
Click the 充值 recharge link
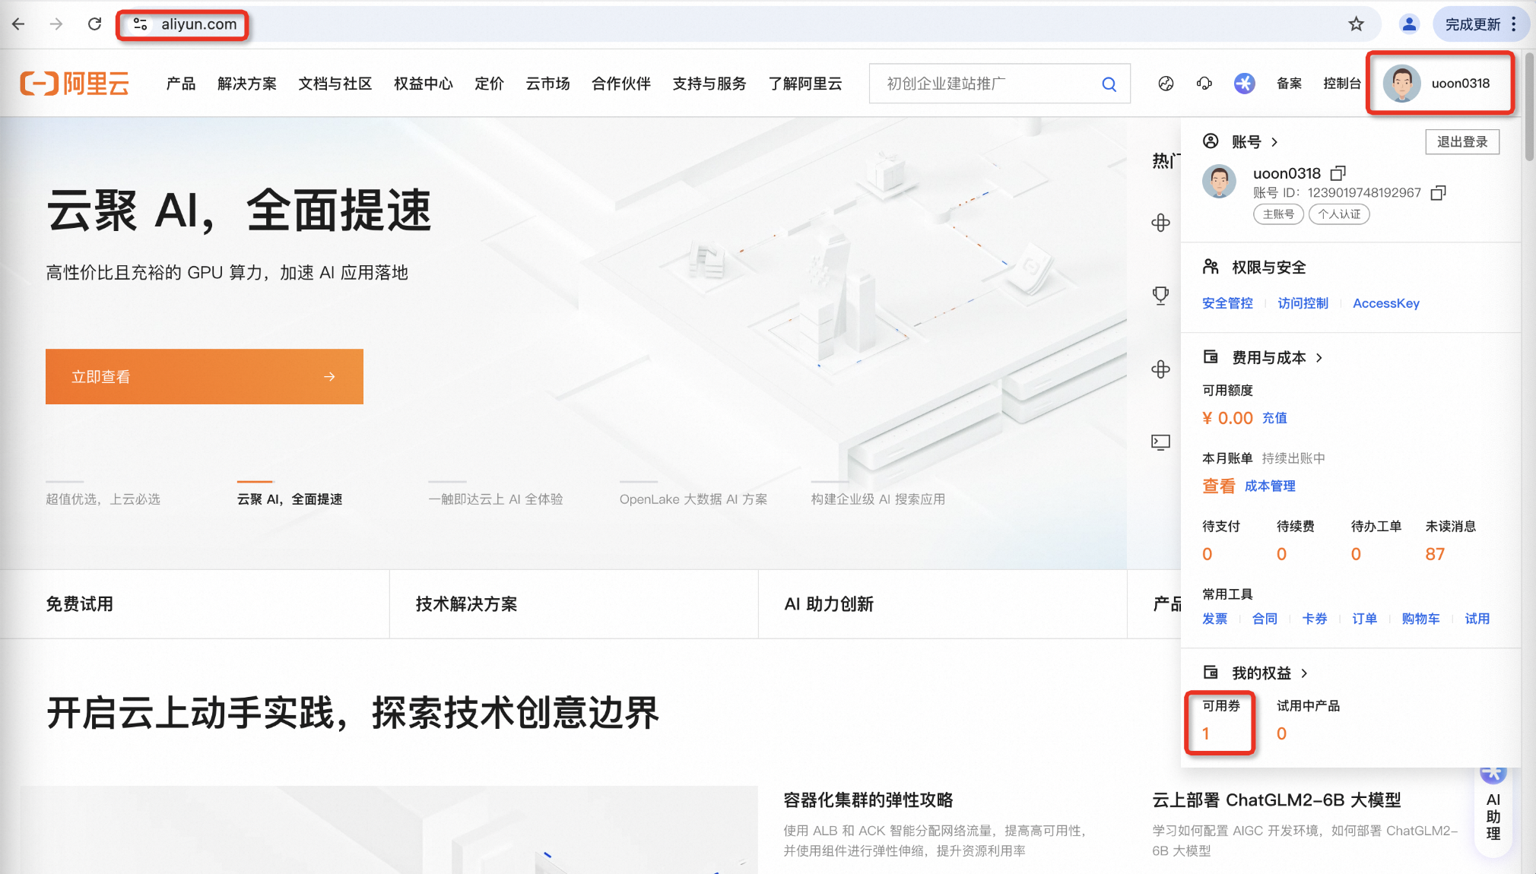pyautogui.click(x=1274, y=418)
